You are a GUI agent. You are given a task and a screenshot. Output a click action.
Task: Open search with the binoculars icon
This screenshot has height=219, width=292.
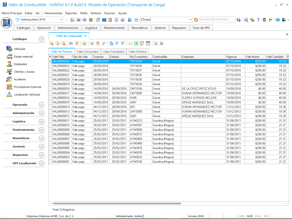tap(71, 43)
